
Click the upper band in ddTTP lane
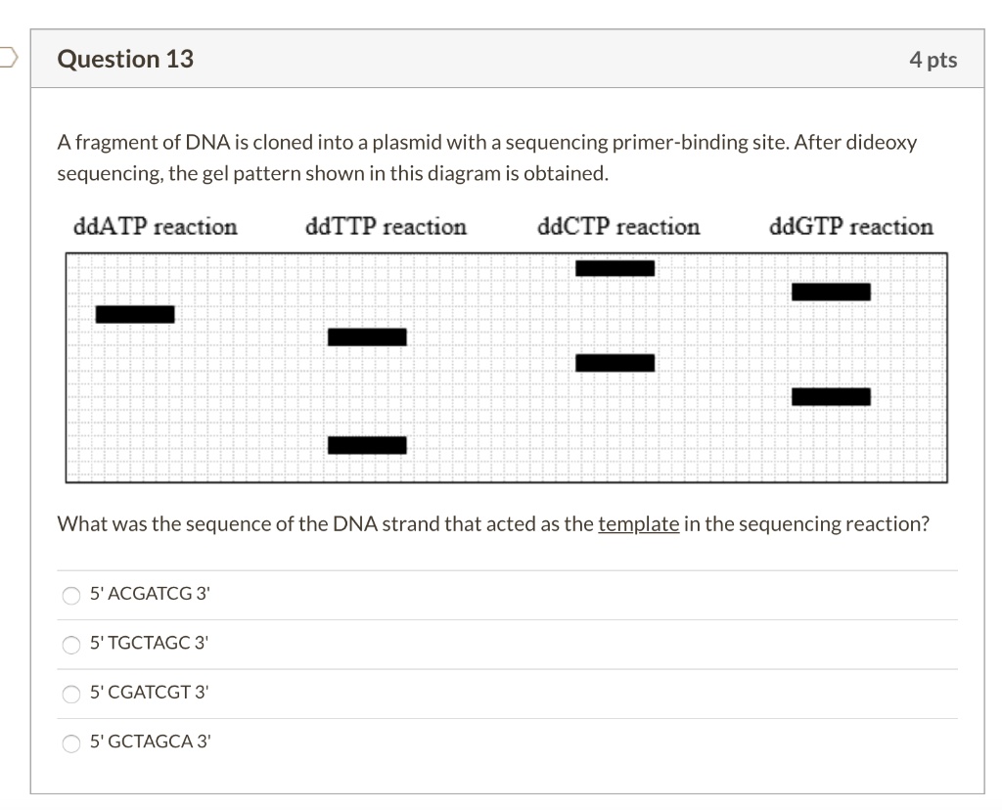coord(367,336)
